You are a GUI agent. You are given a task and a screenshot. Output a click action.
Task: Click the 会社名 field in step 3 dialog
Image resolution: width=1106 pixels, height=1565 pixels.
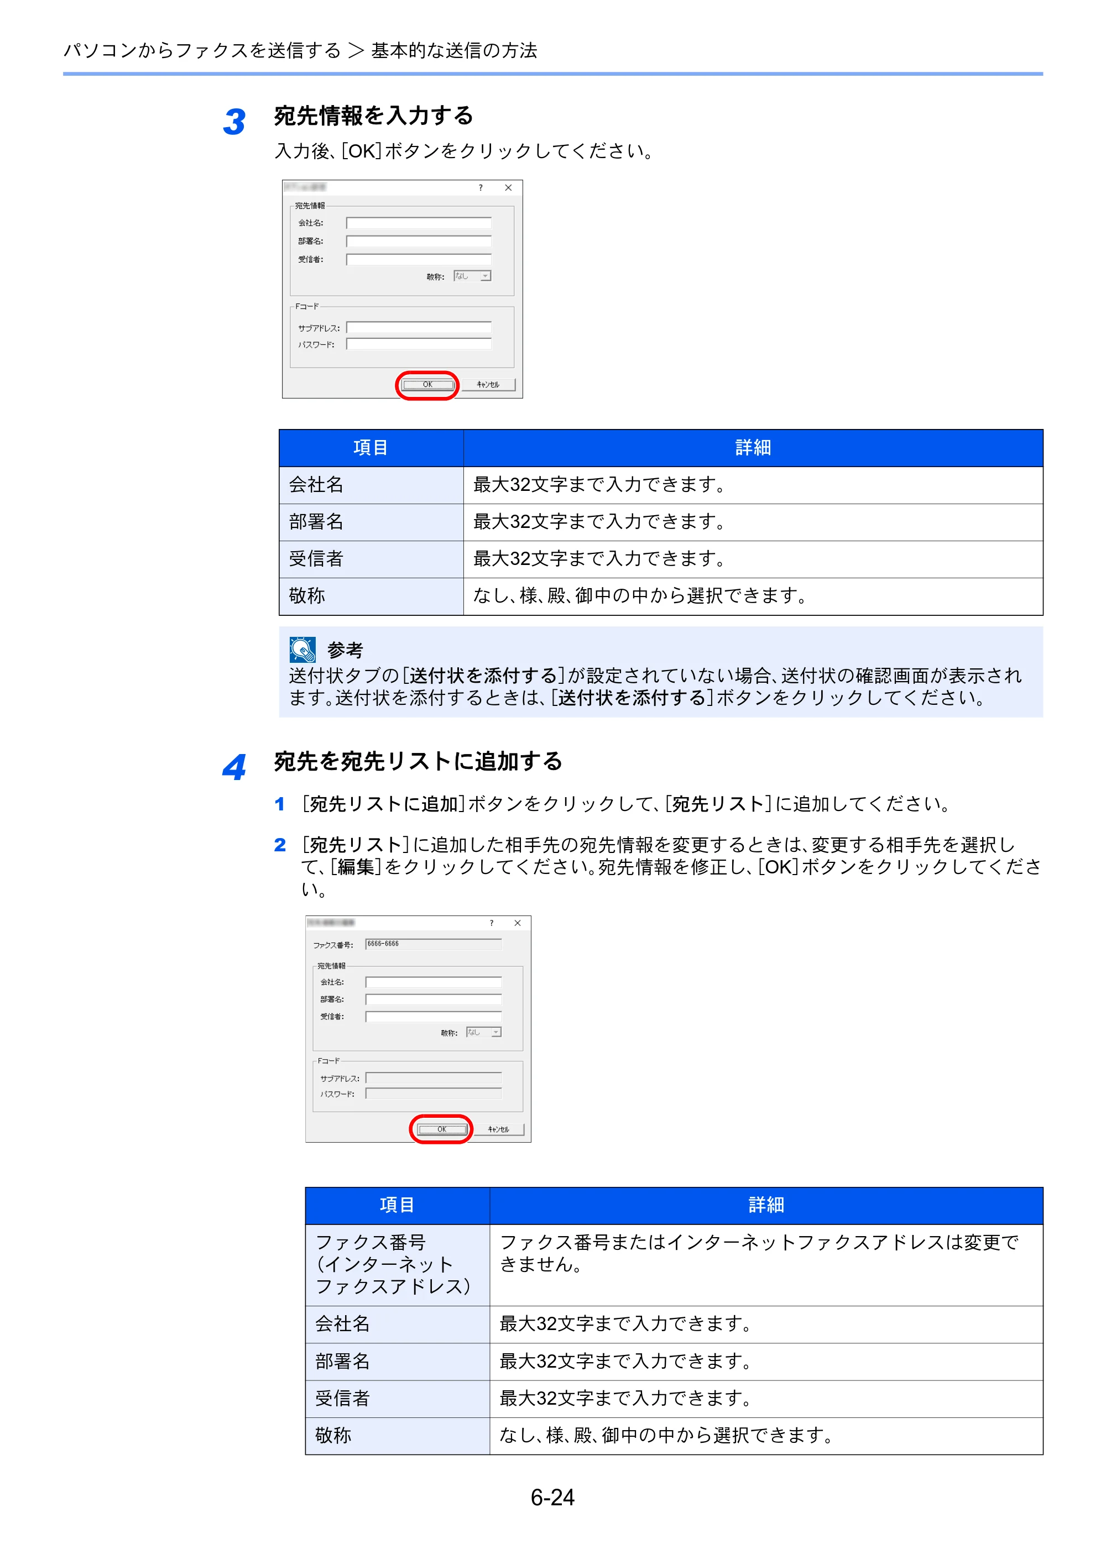419,223
